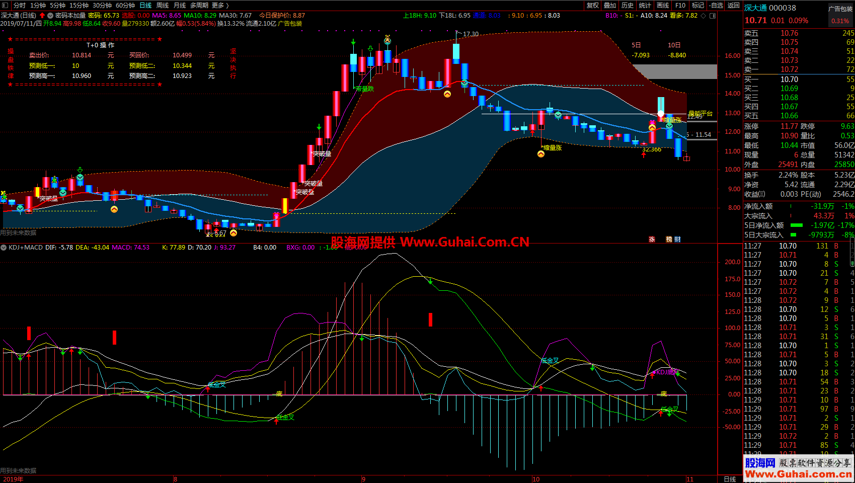Click the 底 marker on MACD zero line near September
The image size is (855, 483).
(x=279, y=394)
